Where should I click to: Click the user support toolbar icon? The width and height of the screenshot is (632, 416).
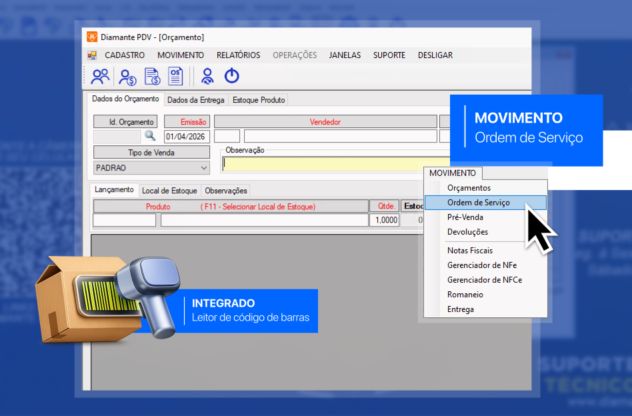point(207,76)
